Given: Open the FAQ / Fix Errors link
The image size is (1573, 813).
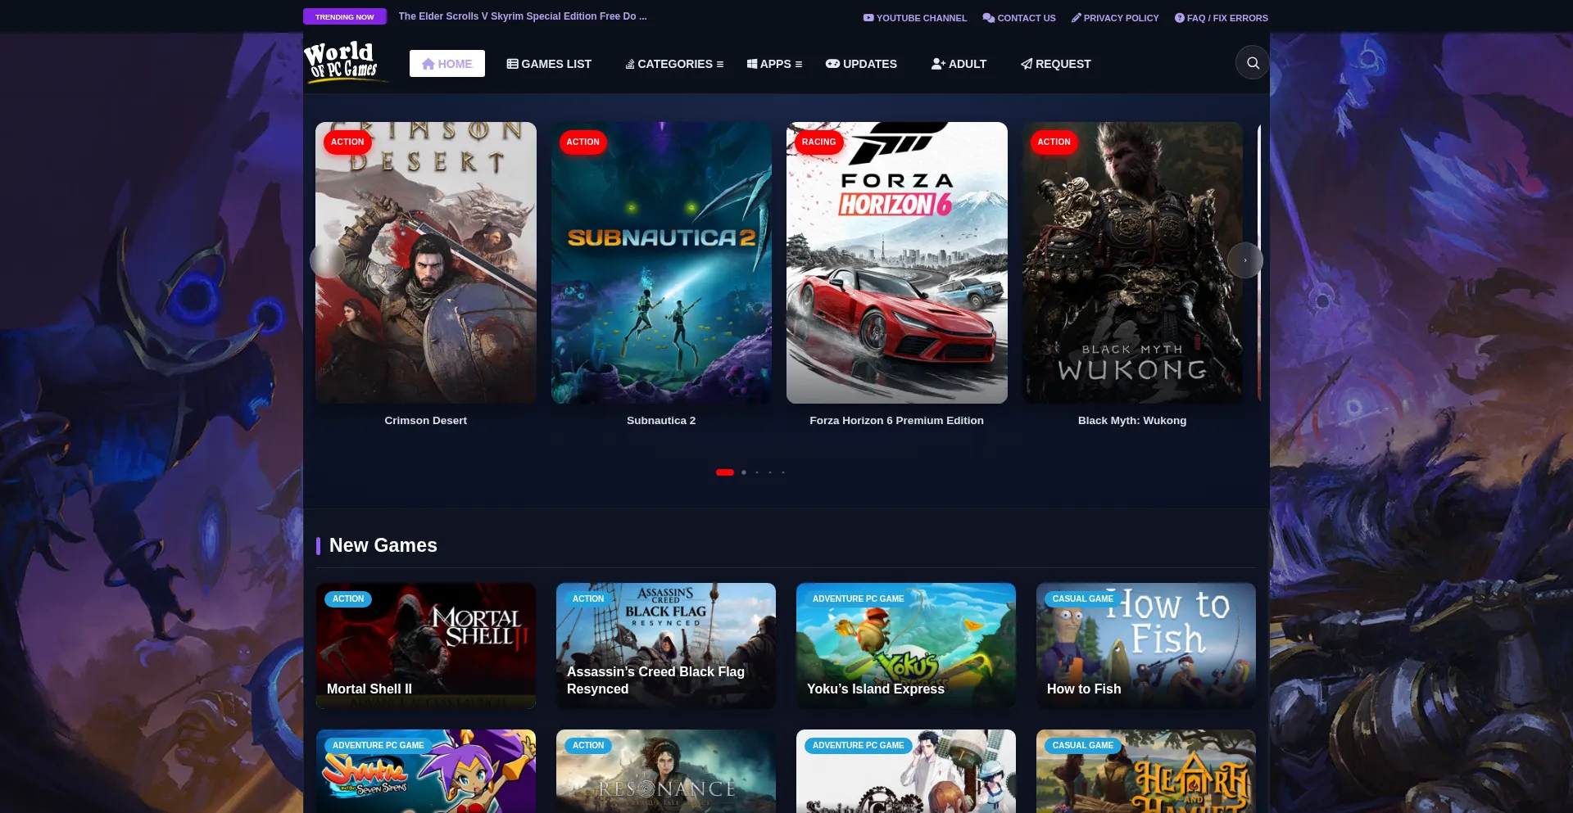Looking at the screenshot, I should point(1221,18).
